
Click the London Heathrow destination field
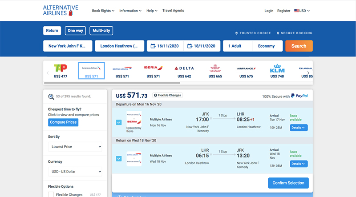119,46
